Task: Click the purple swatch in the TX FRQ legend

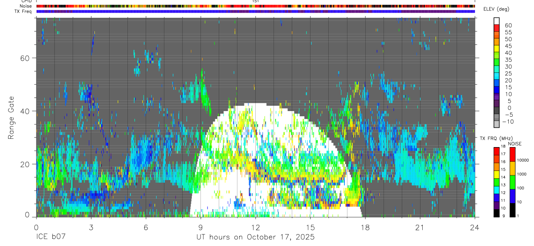Action: 497,205
